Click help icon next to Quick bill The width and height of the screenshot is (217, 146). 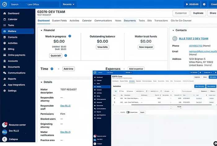coord(66,56)
